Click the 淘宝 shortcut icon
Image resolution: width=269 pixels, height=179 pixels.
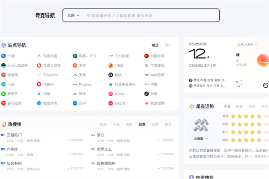tap(75, 65)
